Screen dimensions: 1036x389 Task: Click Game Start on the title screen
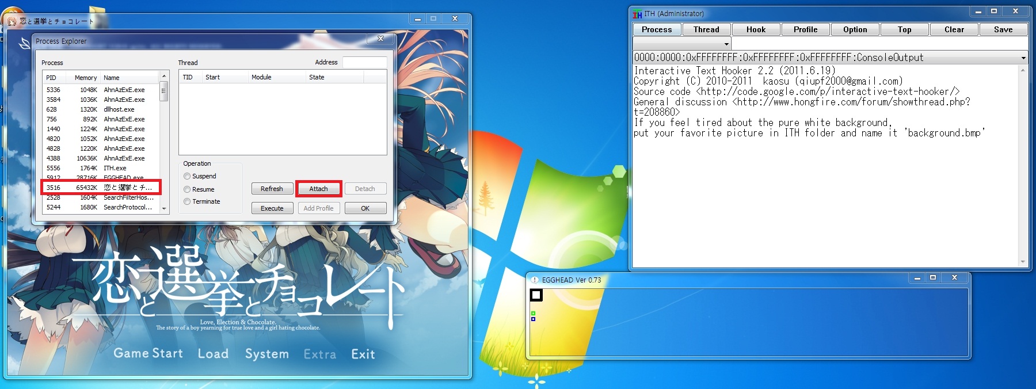pos(148,353)
